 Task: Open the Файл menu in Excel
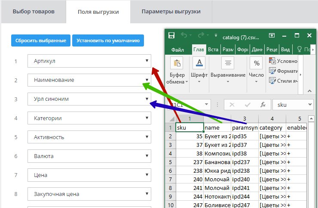click(177, 50)
